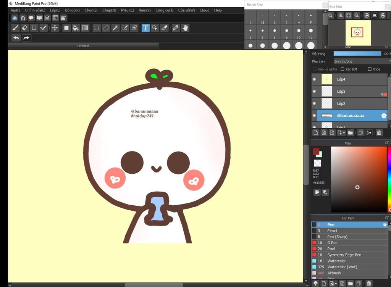Open the Pen brush settings gear
Viewport: 391px width, 287px height.
pos(385,225)
